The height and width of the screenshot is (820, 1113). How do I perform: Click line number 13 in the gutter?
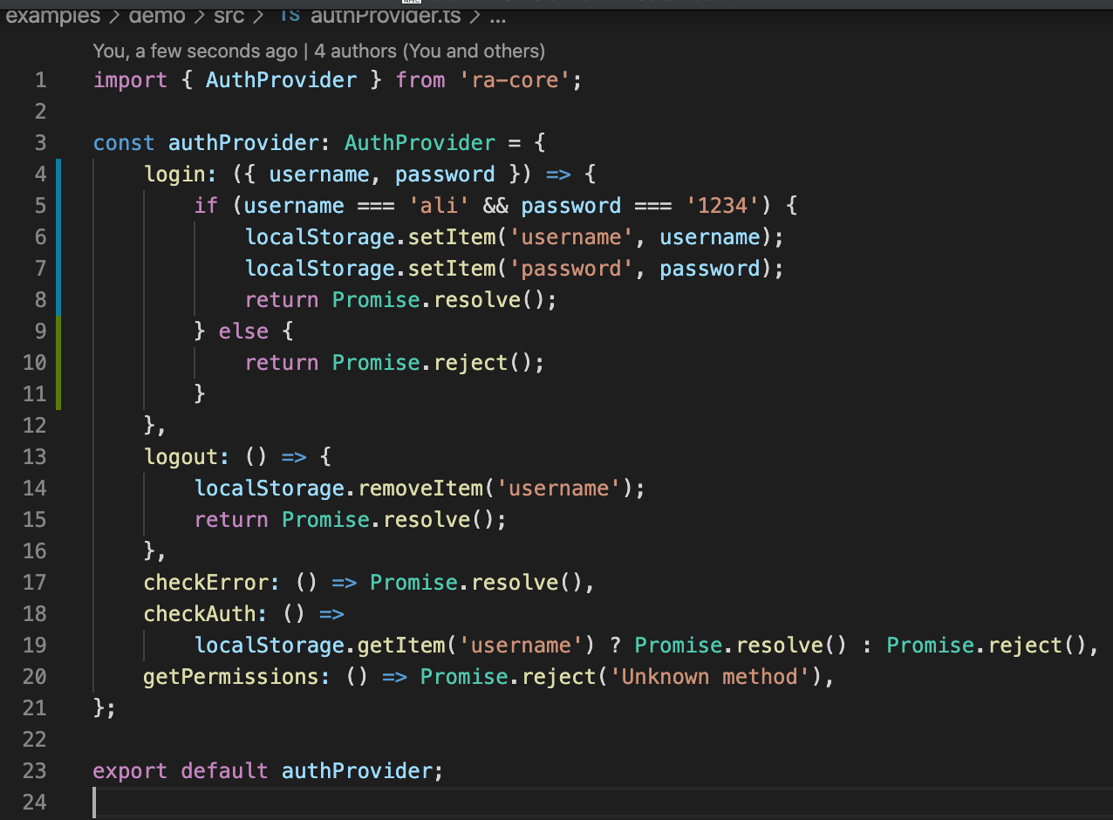point(35,457)
